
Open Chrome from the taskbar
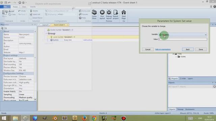[x=94, y=118]
